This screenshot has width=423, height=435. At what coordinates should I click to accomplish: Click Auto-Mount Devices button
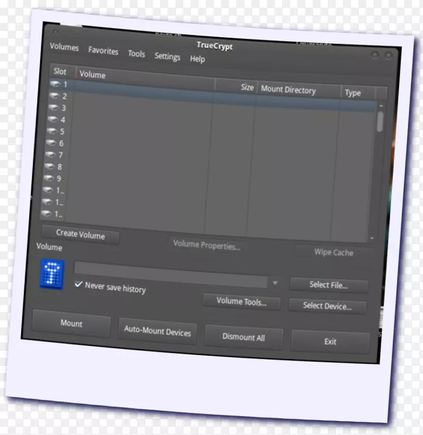pos(157,331)
